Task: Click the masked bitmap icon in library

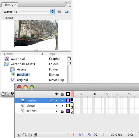Action: [x=13, y=75]
